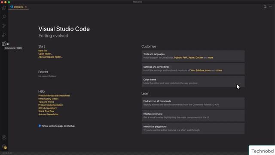The image size is (275, 155).
Task: Click the Docker link
Action: click(x=199, y=58)
